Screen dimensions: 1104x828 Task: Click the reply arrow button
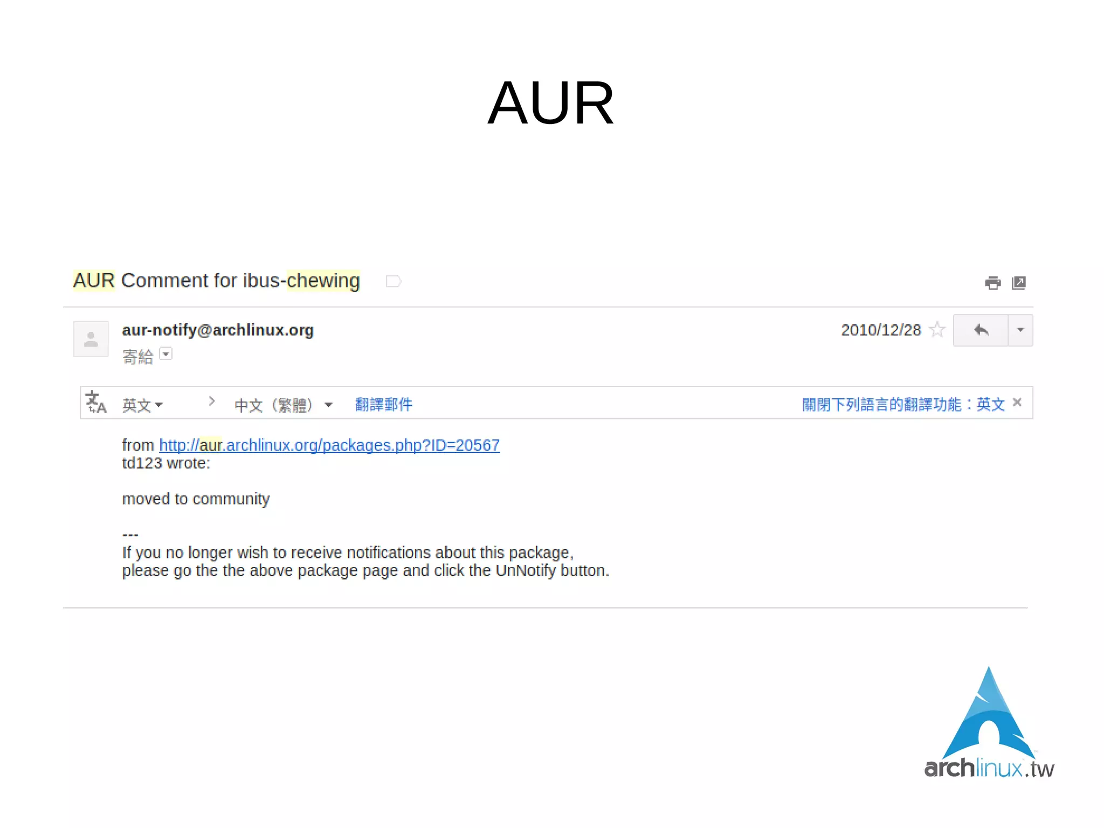point(981,330)
